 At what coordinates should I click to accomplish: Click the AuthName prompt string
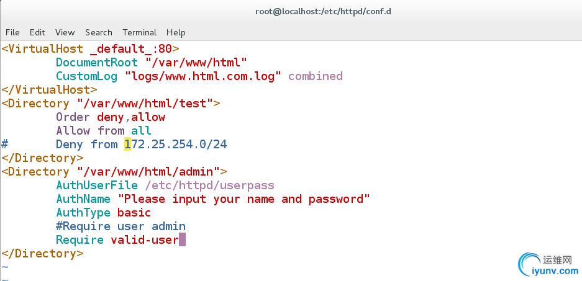(244, 199)
